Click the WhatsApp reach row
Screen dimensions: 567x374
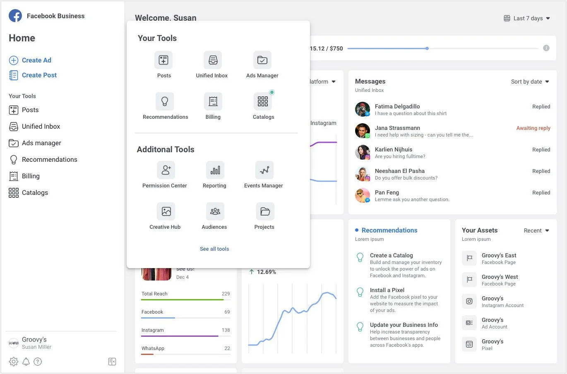pyautogui.click(x=186, y=350)
